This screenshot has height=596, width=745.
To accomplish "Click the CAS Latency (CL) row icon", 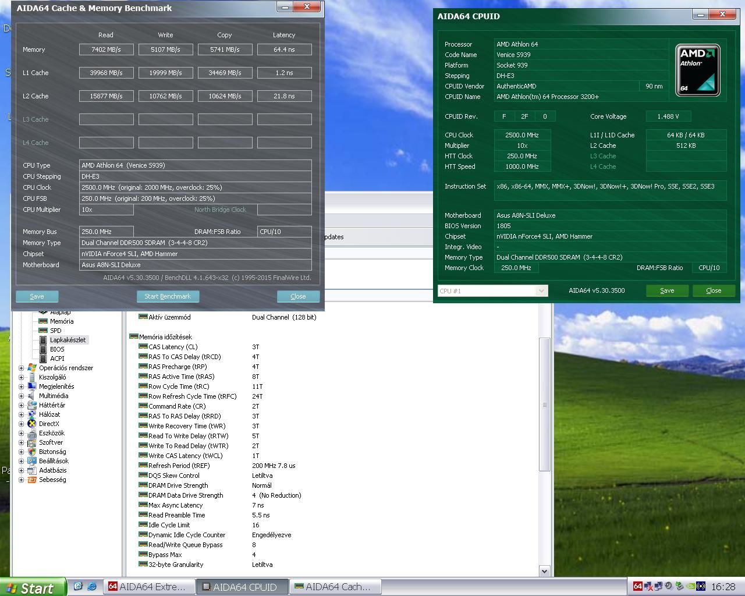I will click(x=143, y=346).
